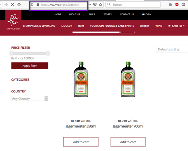Click the site product search bar
Image resolution: width=188 pixels, height=151 pixels.
click(96, 32)
